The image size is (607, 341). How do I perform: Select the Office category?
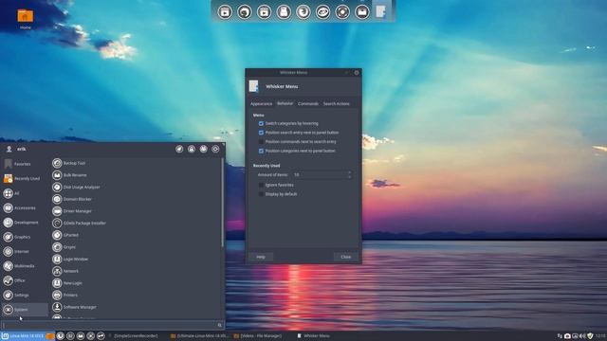click(25, 280)
